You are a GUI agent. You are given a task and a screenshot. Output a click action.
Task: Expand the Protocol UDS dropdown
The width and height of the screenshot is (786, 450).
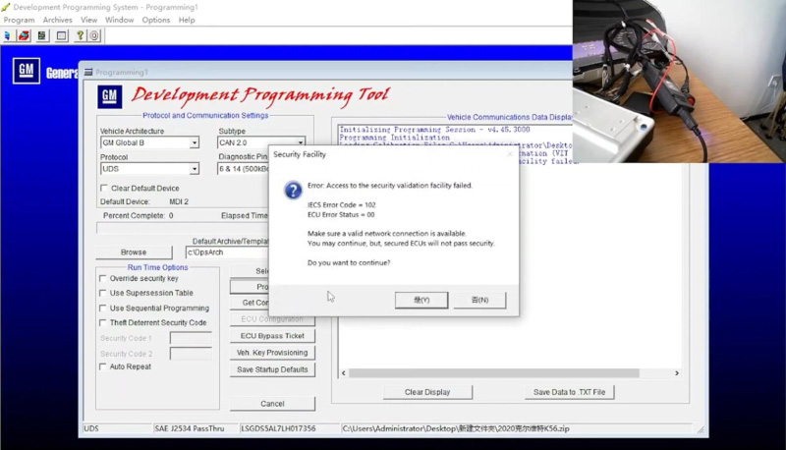194,169
